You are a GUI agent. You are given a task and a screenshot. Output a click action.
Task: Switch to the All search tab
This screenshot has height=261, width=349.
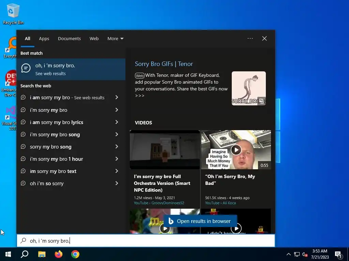27,39
